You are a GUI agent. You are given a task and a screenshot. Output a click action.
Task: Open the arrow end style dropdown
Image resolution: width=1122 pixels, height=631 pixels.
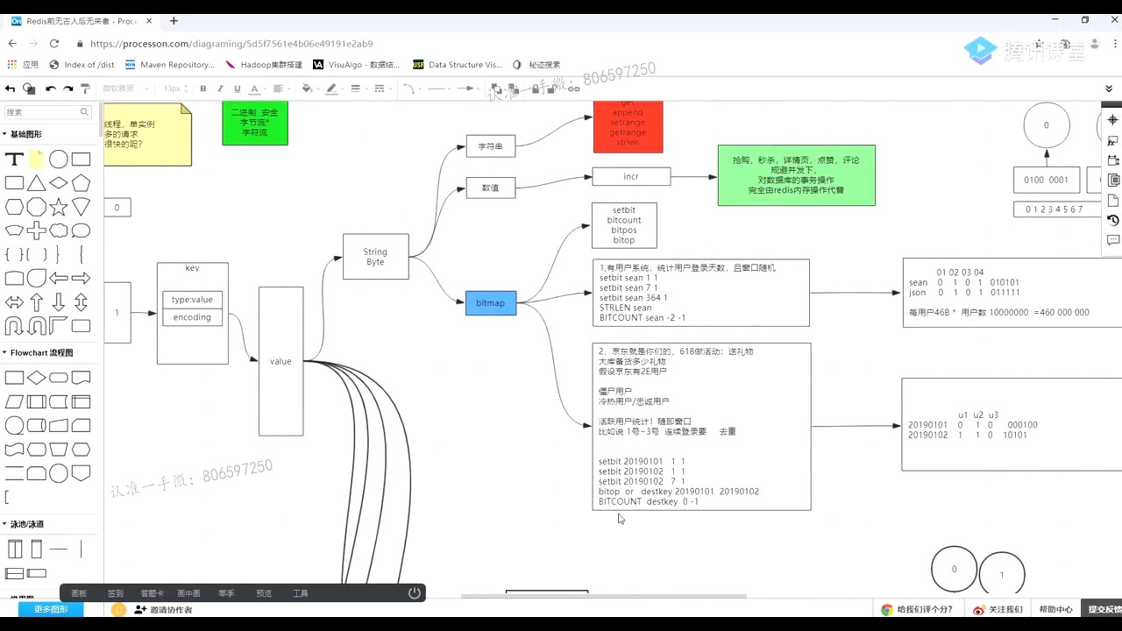468,89
